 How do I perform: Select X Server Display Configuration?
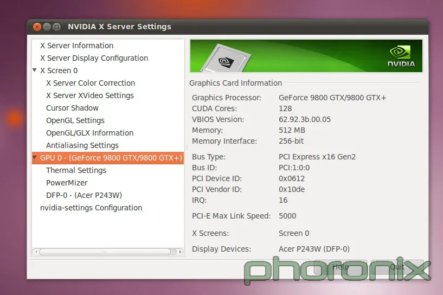point(94,58)
